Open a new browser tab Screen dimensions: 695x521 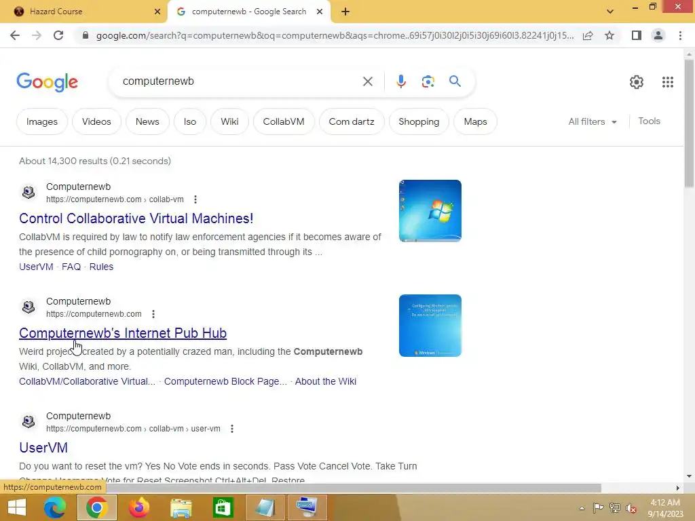pyautogui.click(x=345, y=12)
